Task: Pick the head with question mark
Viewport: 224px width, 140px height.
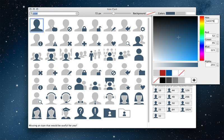Action: tap(81, 113)
